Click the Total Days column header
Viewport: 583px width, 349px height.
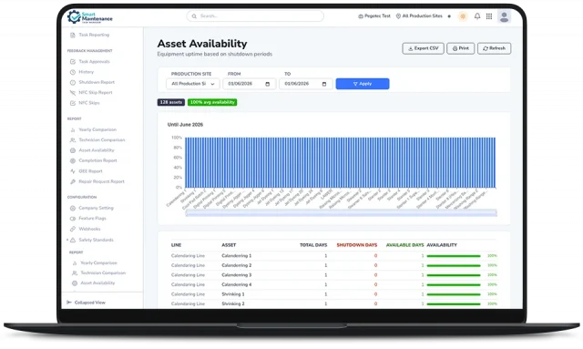coord(313,245)
